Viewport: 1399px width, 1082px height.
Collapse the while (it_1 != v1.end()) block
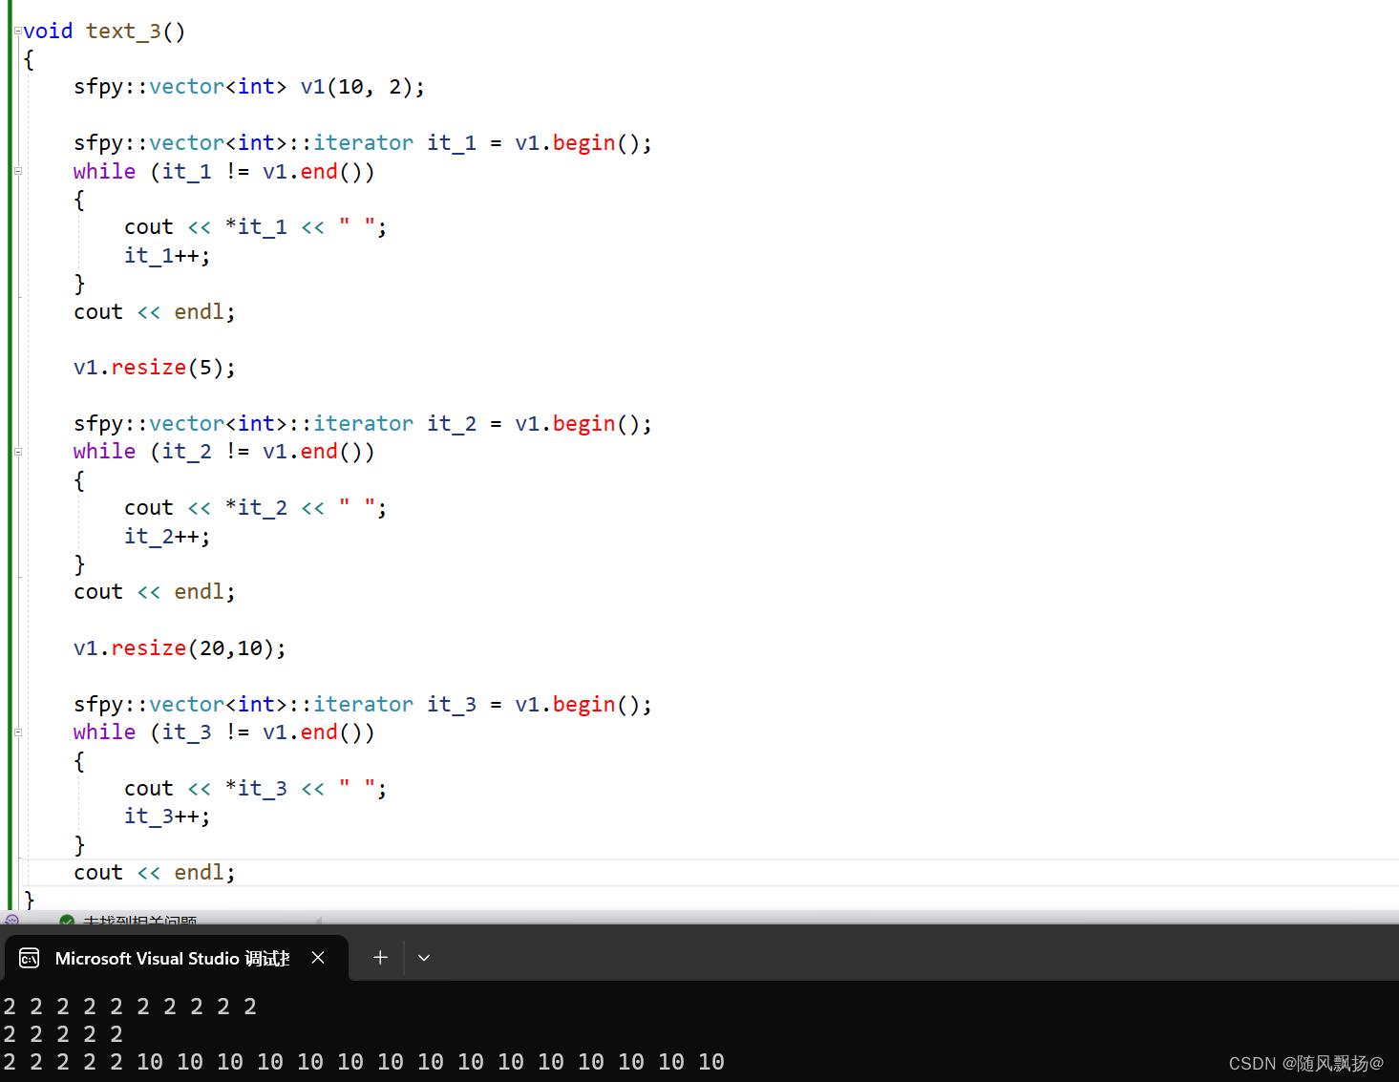point(17,172)
